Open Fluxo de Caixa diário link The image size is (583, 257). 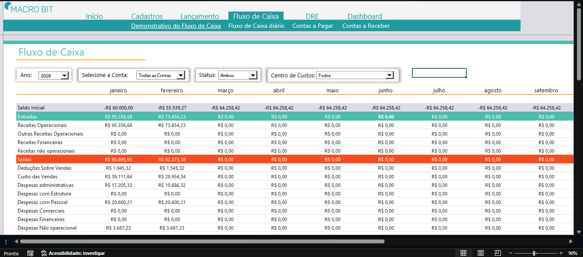coord(256,26)
